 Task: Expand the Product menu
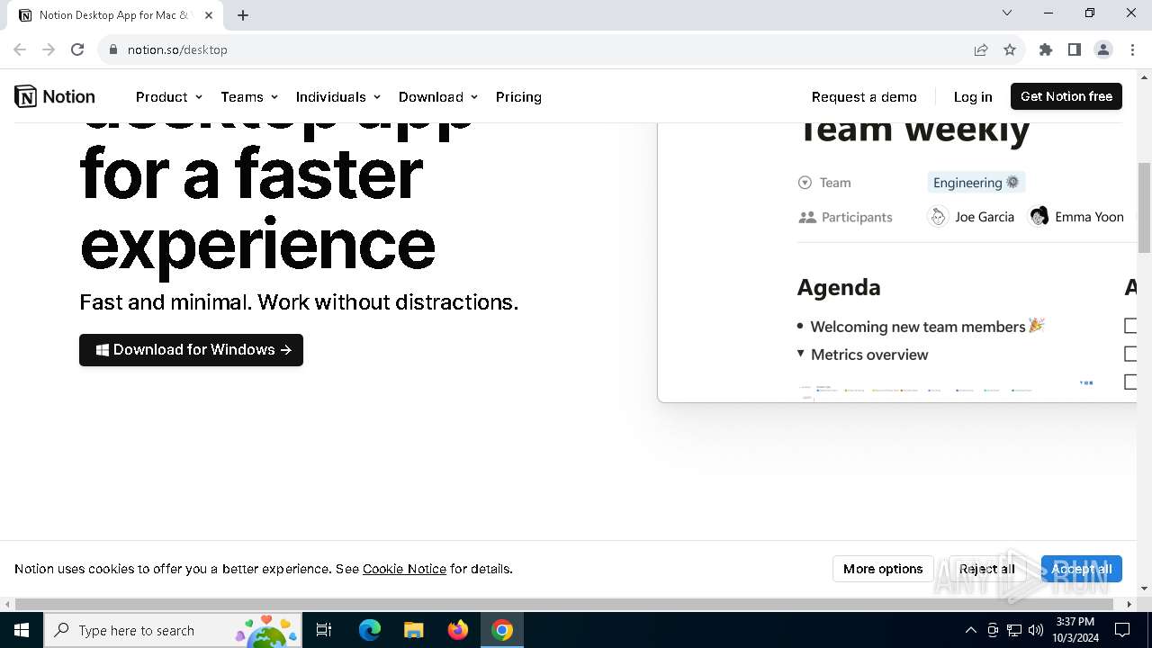[169, 96]
